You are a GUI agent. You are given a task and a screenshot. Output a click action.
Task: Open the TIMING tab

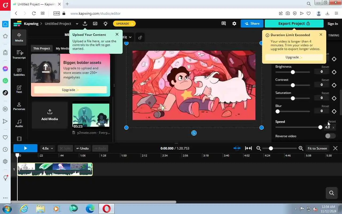(334, 35)
